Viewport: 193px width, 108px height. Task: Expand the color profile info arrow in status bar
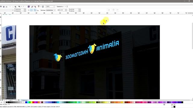pyautogui.click(x=59, y=107)
